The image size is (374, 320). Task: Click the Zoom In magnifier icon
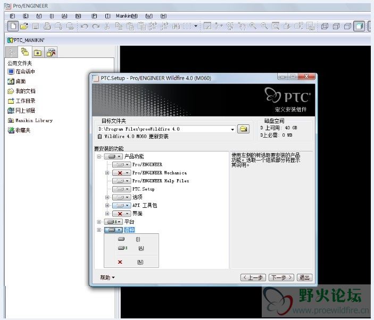(x=253, y=26)
